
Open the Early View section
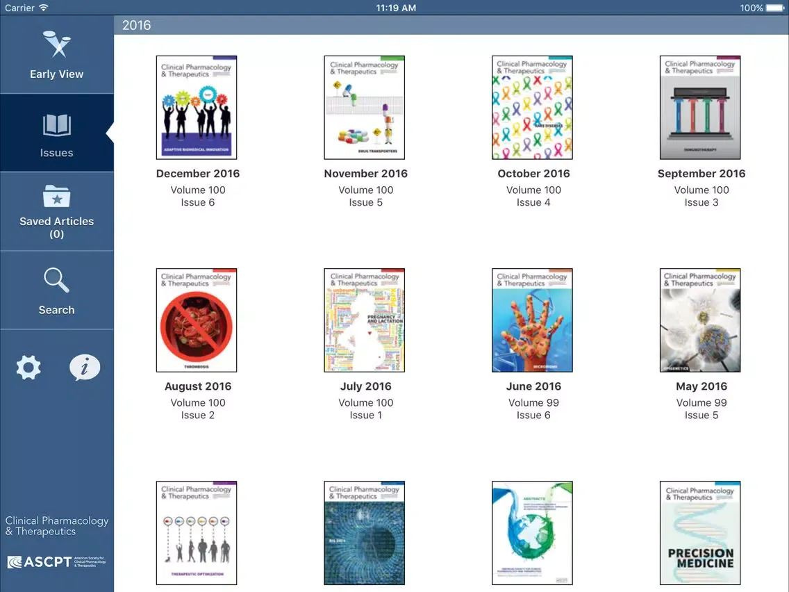pos(56,56)
